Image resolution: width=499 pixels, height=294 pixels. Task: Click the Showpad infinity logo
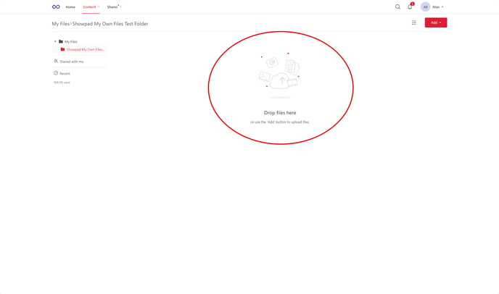click(56, 7)
